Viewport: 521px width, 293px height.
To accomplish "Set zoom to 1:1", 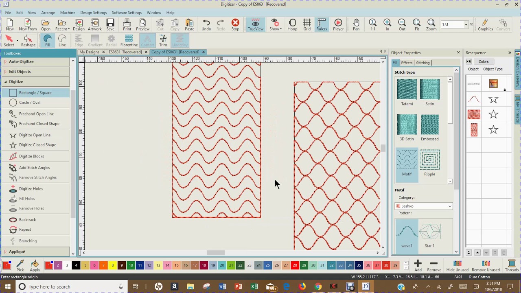I will click(373, 25).
